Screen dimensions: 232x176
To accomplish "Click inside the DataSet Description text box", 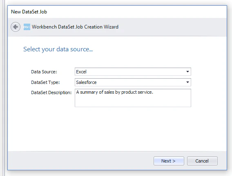I will [x=133, y=98].
